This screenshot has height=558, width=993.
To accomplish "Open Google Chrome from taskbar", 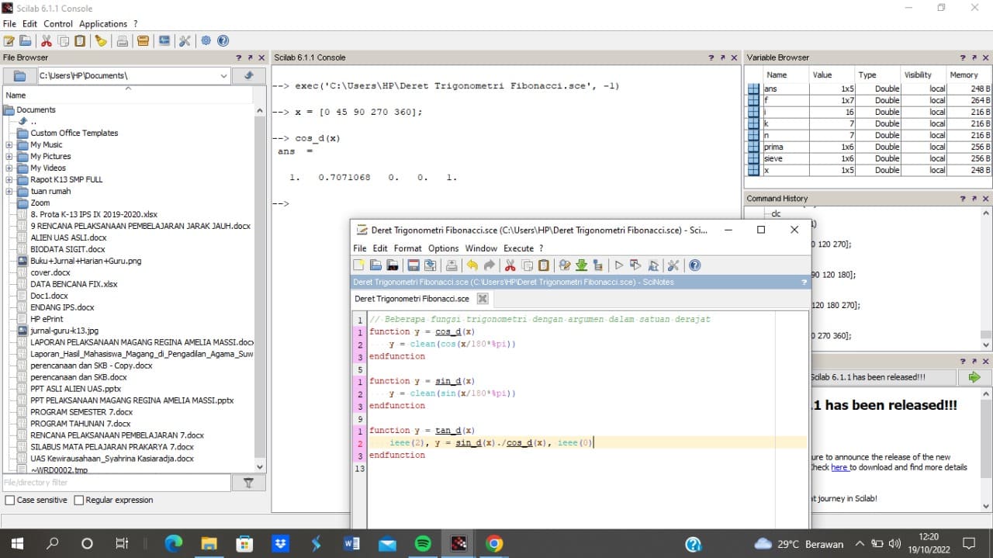I will (494, 544).
